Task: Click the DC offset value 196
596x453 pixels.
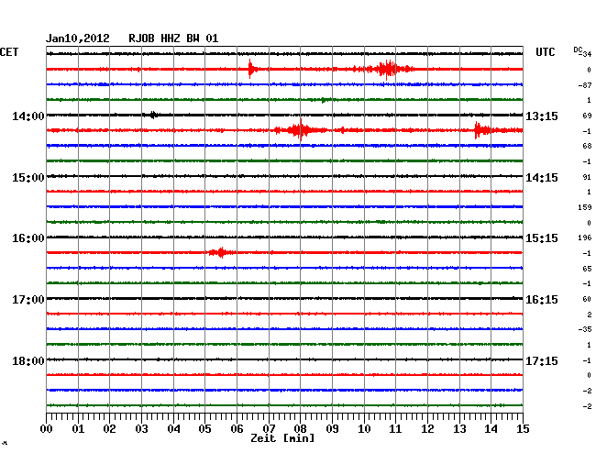Action: 585,238
